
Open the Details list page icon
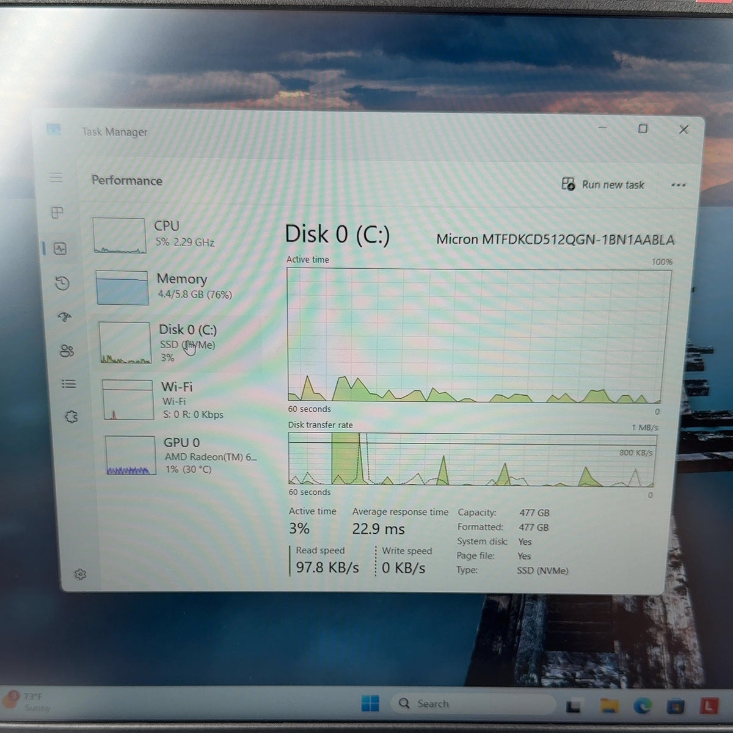tap(69, 384)
